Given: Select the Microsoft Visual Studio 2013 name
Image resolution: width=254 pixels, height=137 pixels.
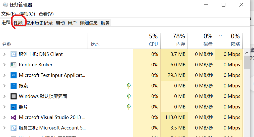Looking at the screenshot, I should click(52, 117).
